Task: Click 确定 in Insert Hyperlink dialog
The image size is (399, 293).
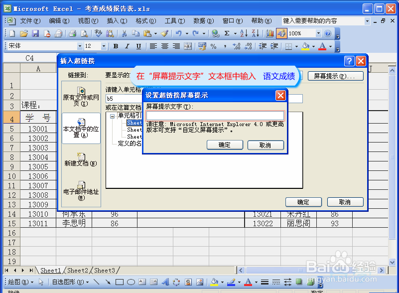Action: pos(303,202)
